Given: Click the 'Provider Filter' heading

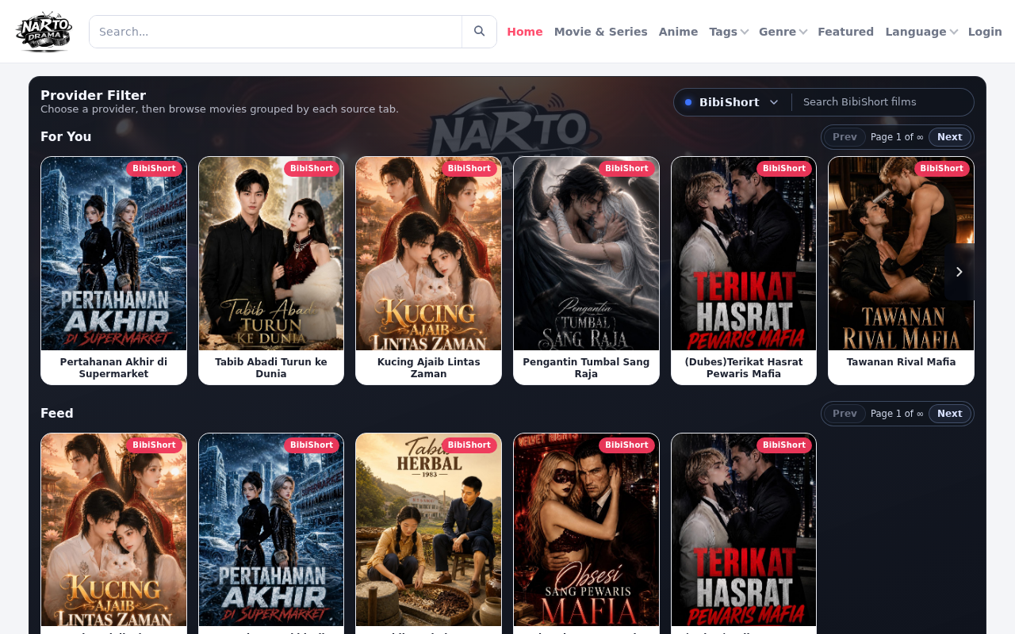Looking at the screenshot, I should (93, 96).
